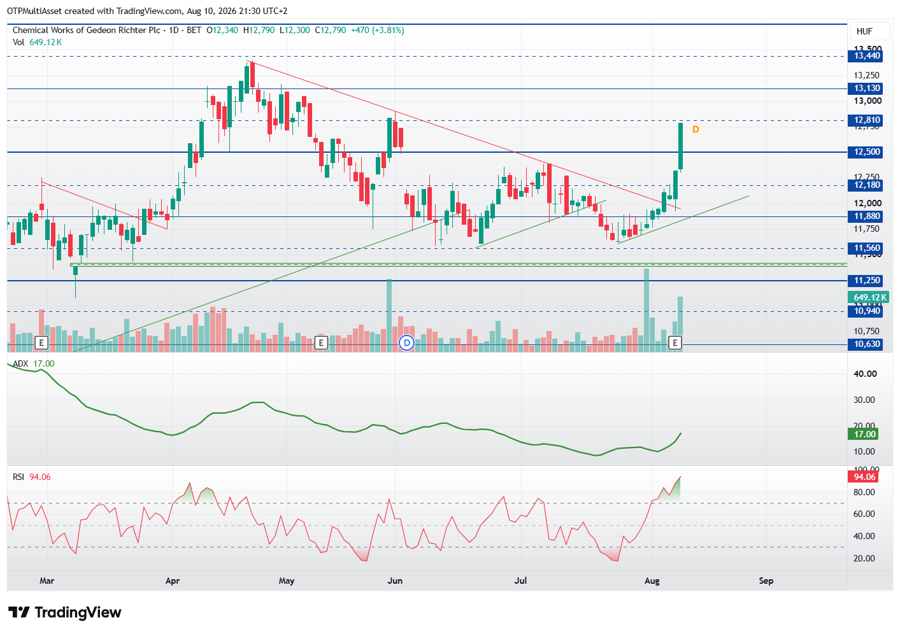900x634 pixels.
Task: Click the 13,250 tick on the price scale
Action: click(867, 75)
